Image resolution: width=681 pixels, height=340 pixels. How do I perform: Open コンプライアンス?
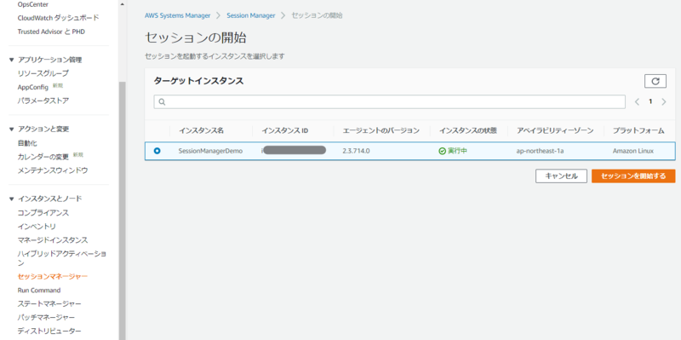coord(43,213)
